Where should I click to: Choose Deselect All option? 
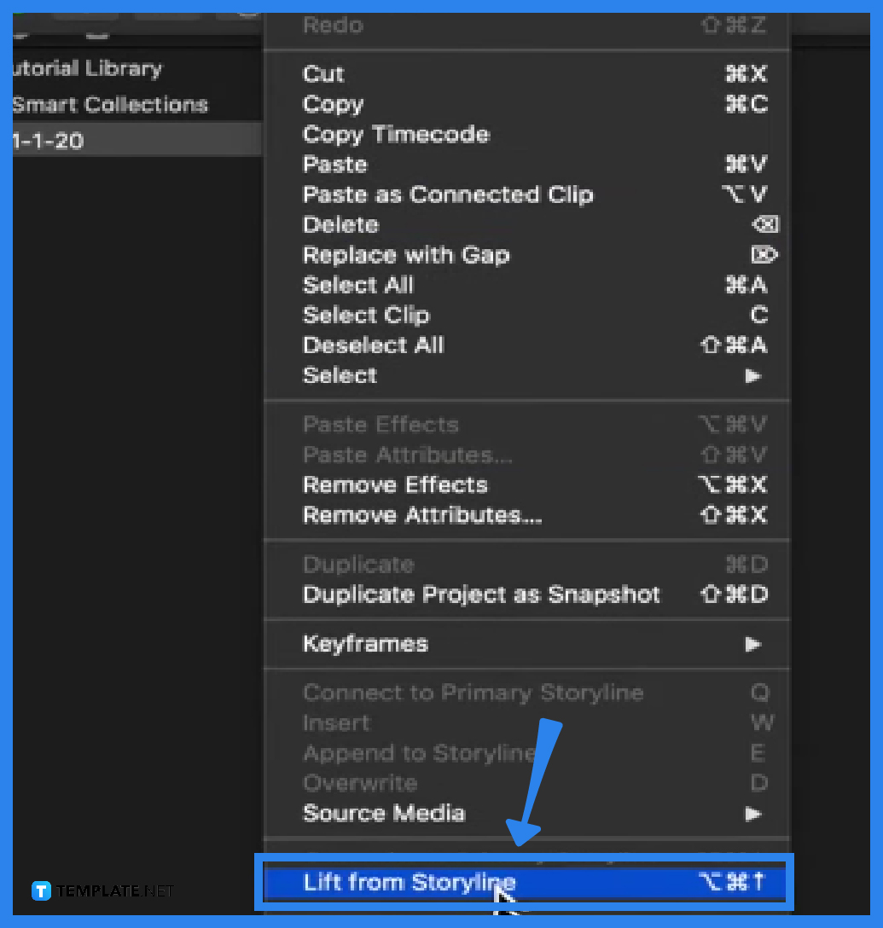tap(373, 345)
